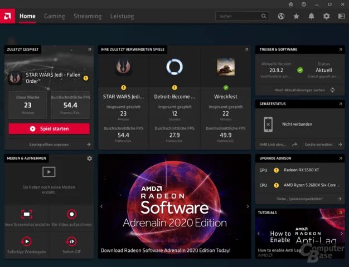The image size is (349, 267).
Task: Take a screenshot with the capture icon
Action: click(27, 214)
